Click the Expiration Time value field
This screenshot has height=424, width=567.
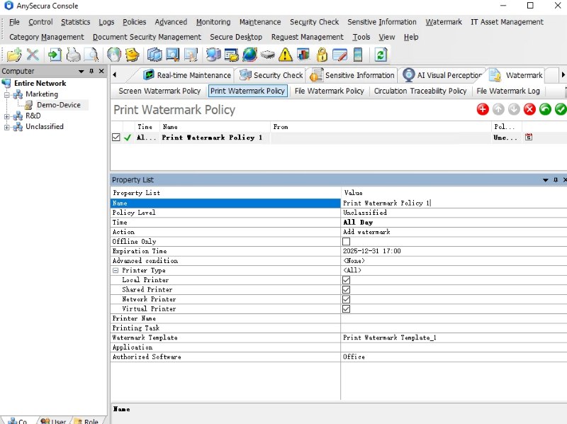coord(425,251)
